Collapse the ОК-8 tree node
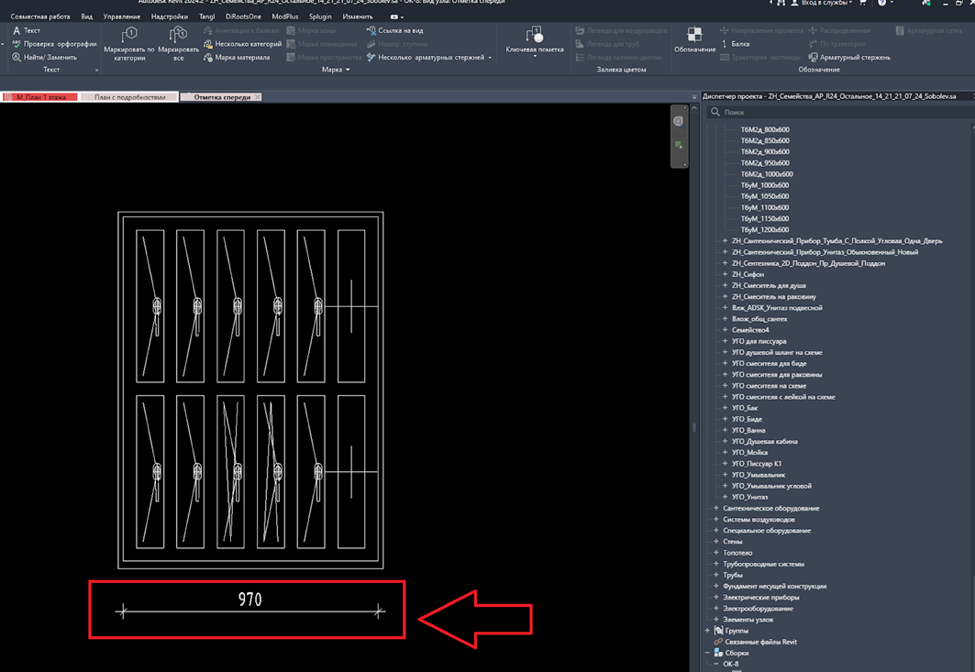 coord(716,664)
